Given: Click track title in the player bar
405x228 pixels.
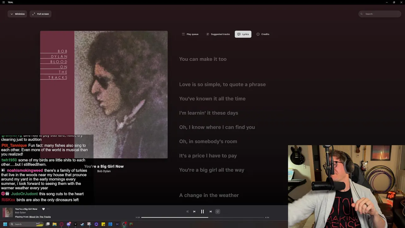Looking at the screenshot, I should pos(26,209).
